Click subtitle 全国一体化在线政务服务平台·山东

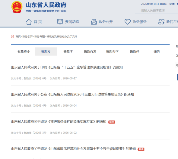46,11
